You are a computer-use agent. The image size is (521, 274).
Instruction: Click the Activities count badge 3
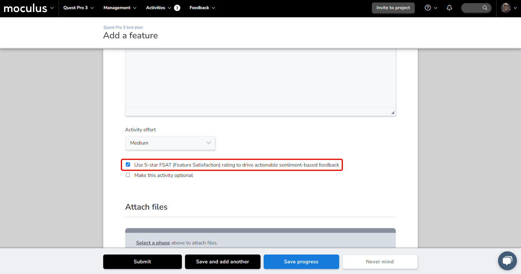click(177, 8)
